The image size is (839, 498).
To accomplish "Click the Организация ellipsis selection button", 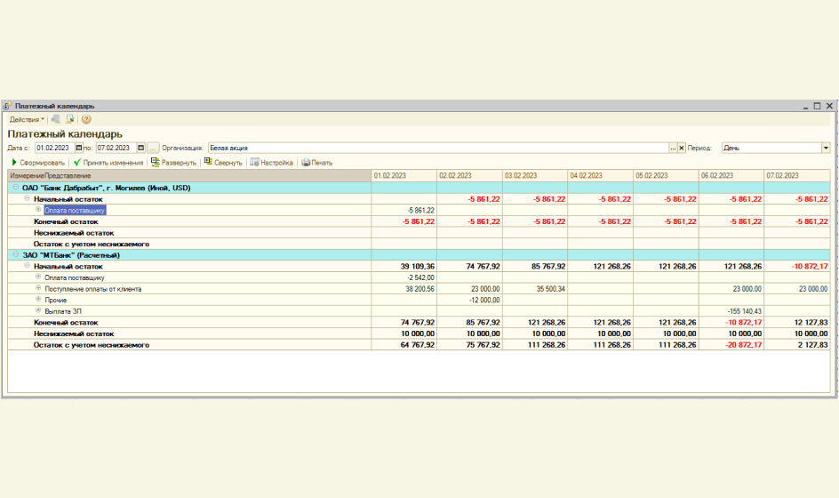I will 673,148.
